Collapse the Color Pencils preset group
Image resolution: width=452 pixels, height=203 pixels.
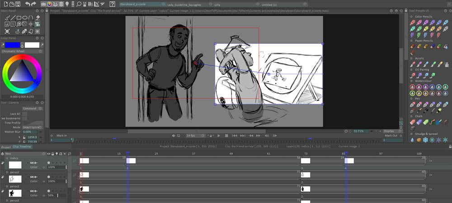click(x=412, y=17)
